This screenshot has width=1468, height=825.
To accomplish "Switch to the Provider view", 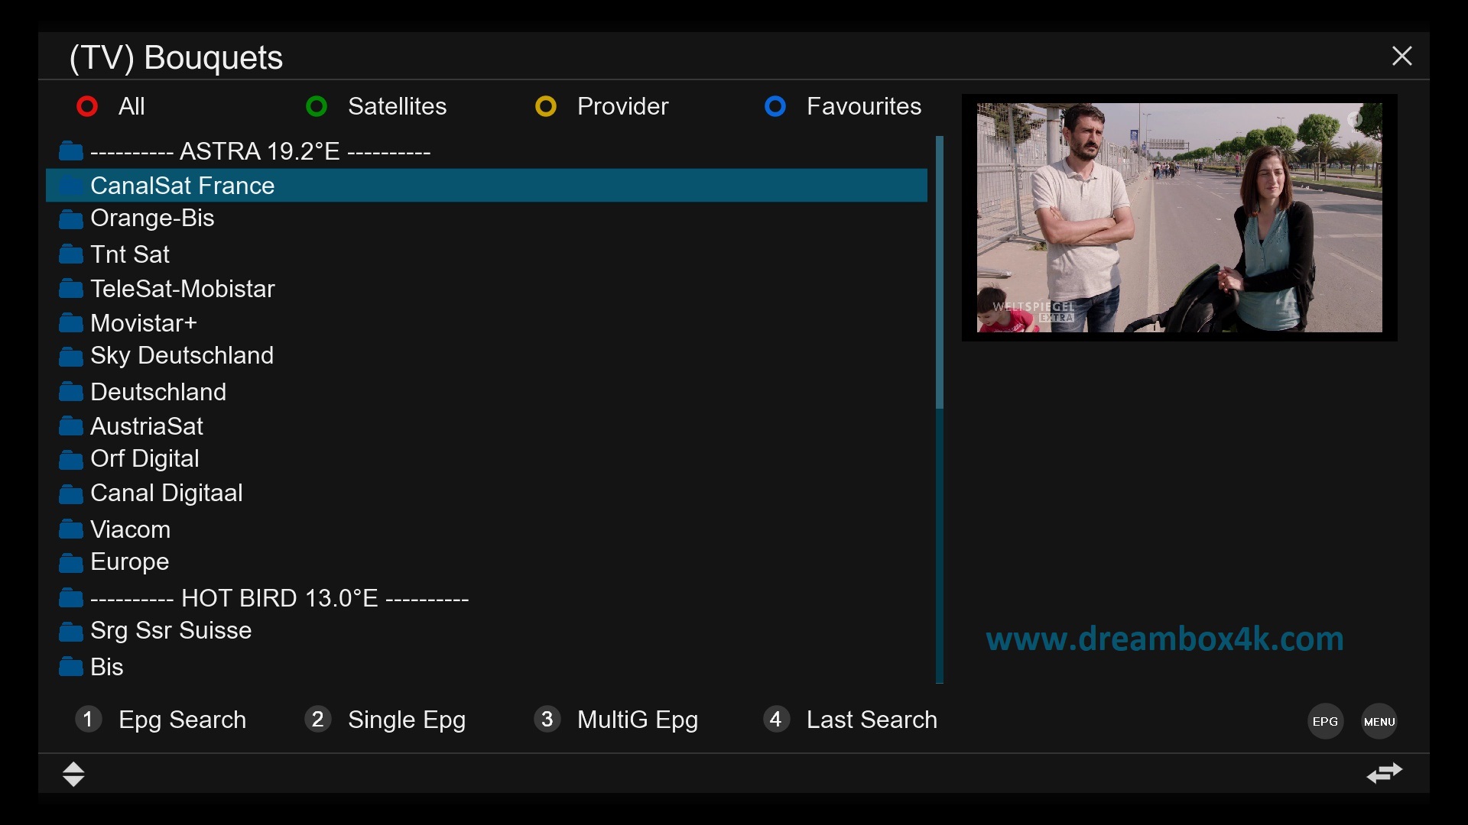I will [622, 106].
